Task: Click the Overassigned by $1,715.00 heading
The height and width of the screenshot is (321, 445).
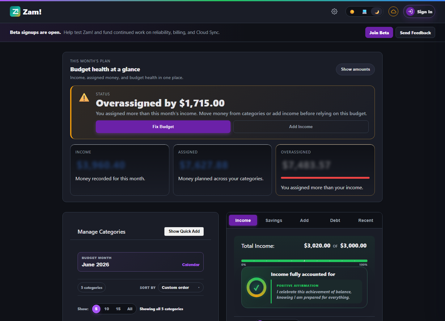Action: 160,103
